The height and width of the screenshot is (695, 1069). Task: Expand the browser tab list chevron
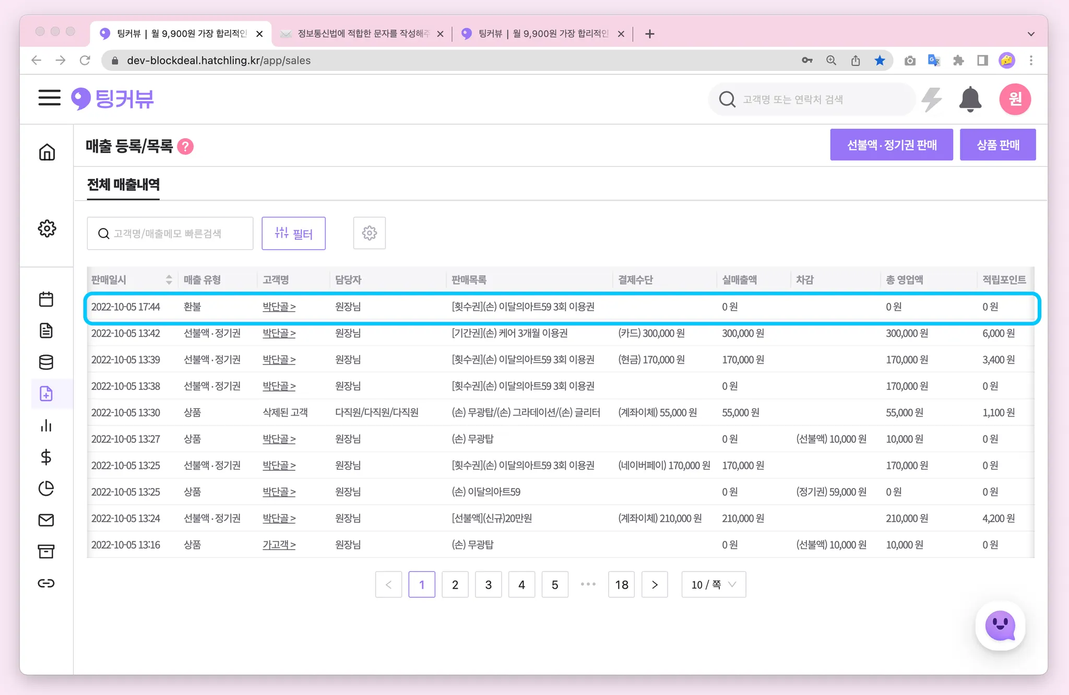coord(1030,34)
